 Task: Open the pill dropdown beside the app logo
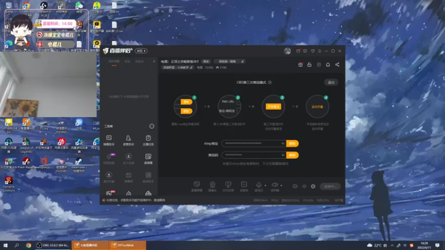(x=141, y=51)
